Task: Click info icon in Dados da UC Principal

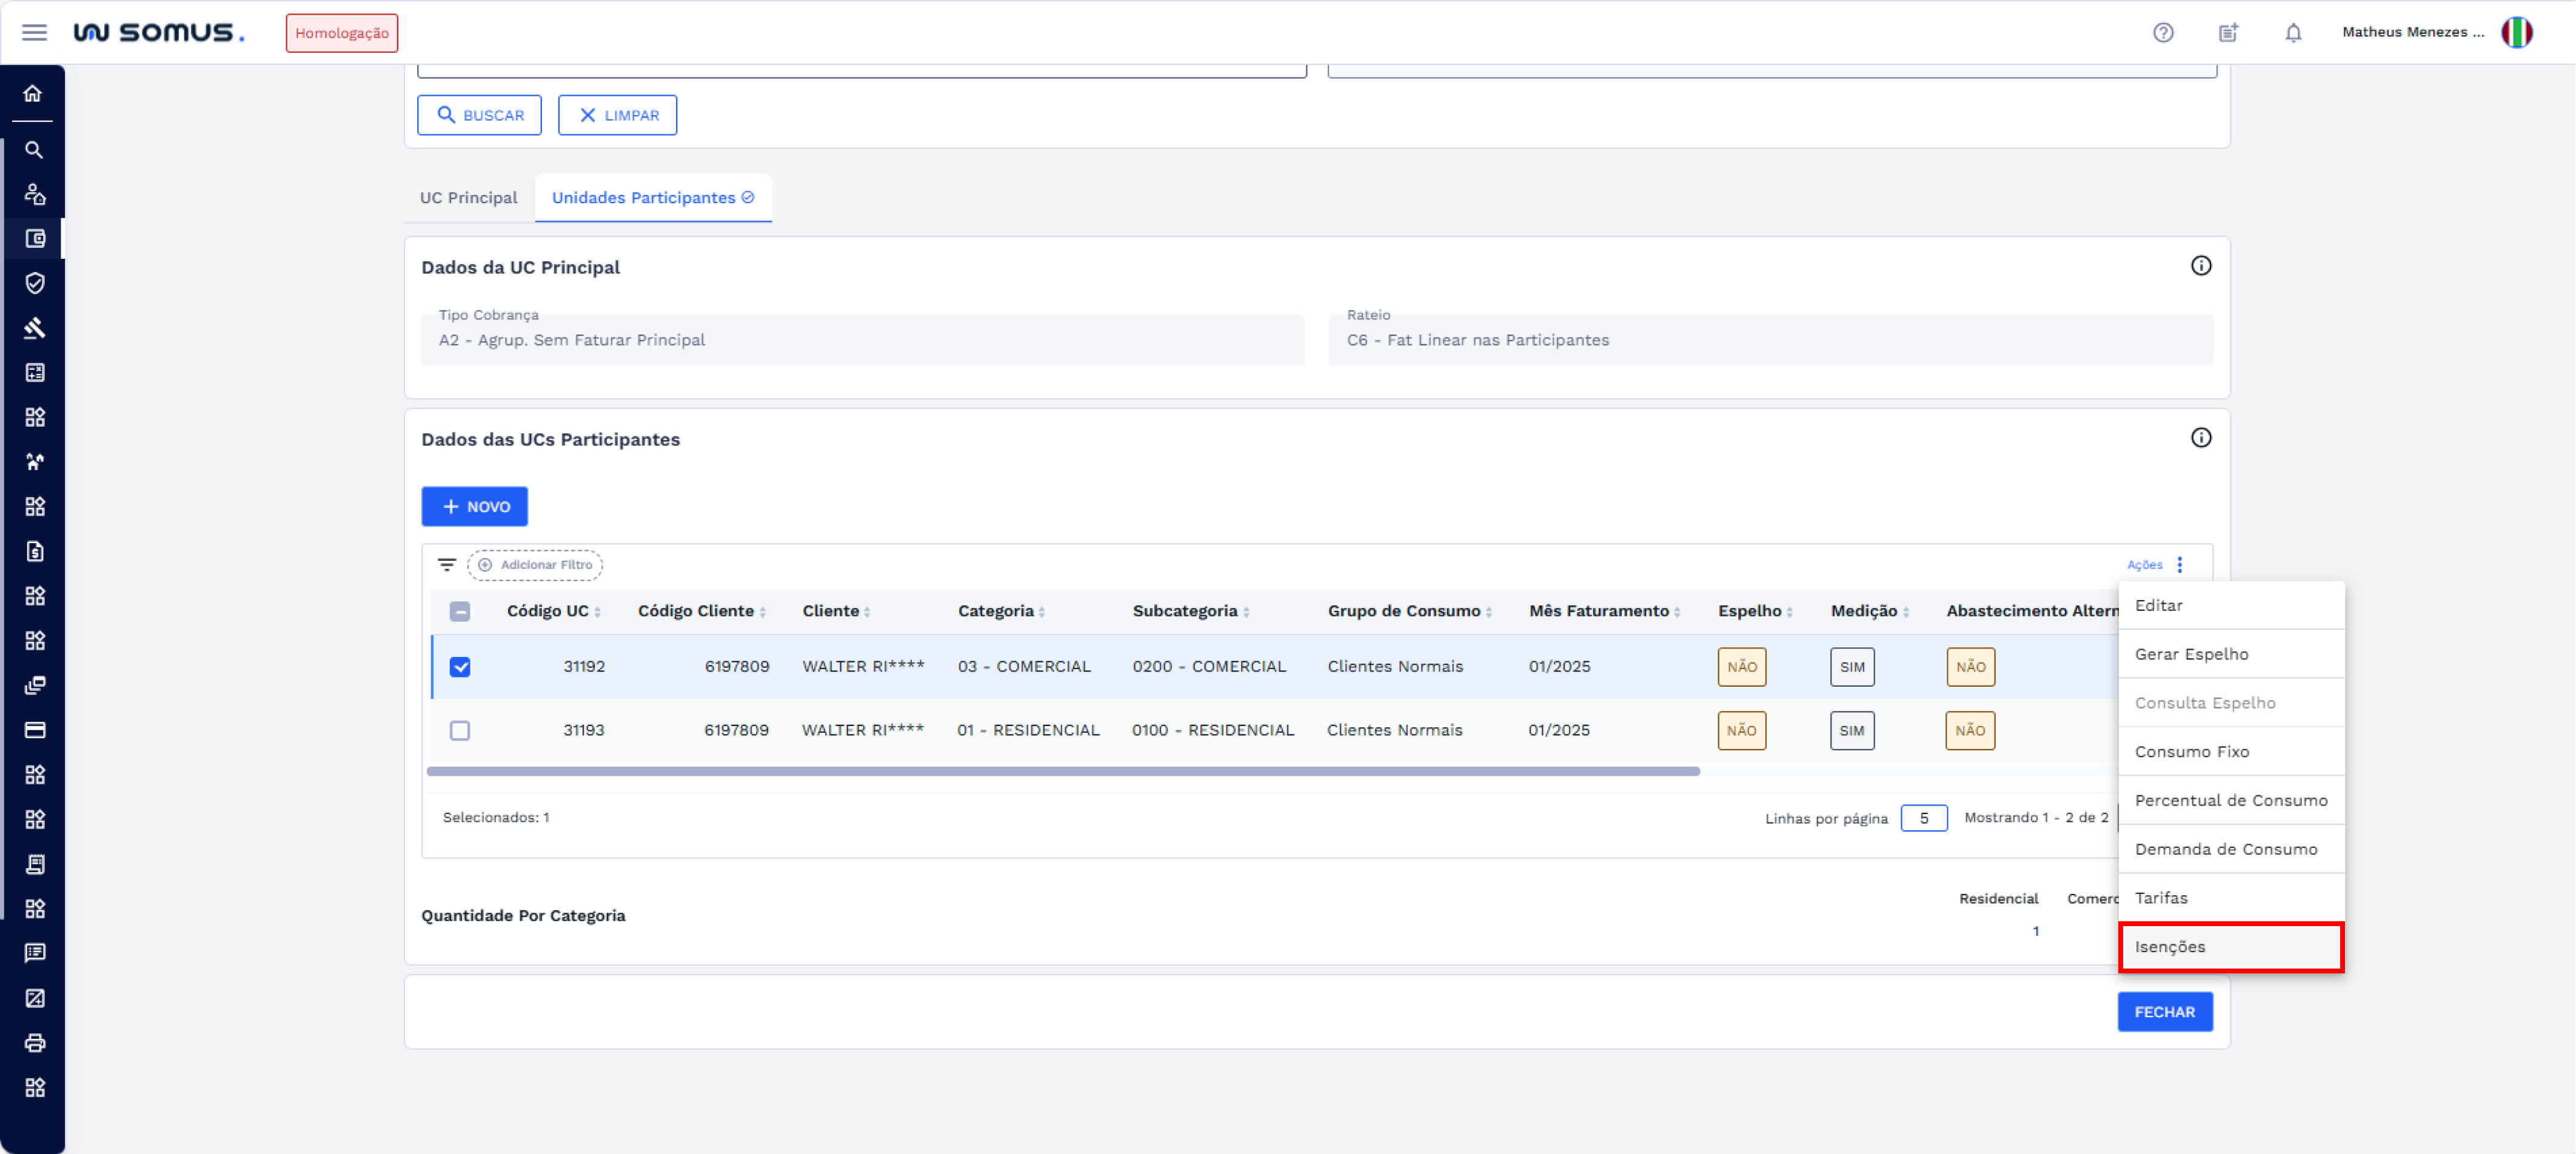Action: (x=2200, y=265)
